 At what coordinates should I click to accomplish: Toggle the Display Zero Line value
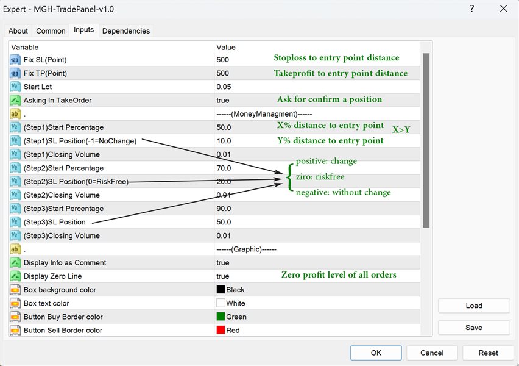(223, 276)
